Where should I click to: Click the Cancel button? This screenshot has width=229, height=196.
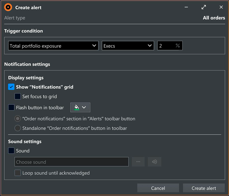(158, 188)
